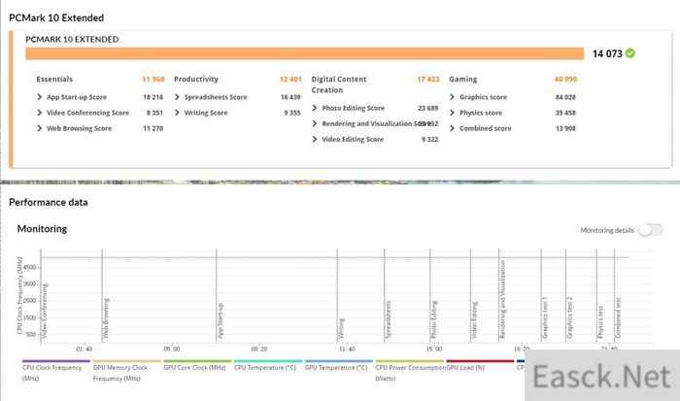Expand Spreadsheets Score chevron
The image size is (680, 401).
[x=177, y=97]
